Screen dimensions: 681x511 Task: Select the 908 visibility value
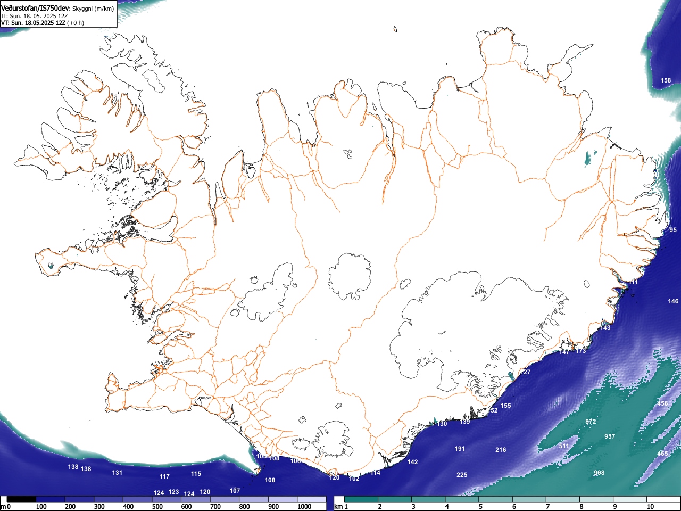[x=599, y=473]
